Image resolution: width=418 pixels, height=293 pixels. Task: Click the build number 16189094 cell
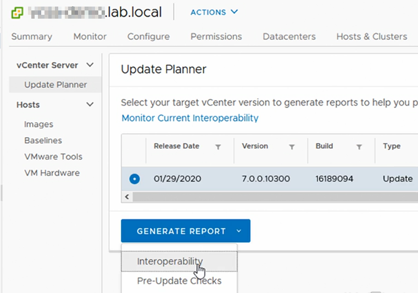pyautogui.click(x=335, y=179)
